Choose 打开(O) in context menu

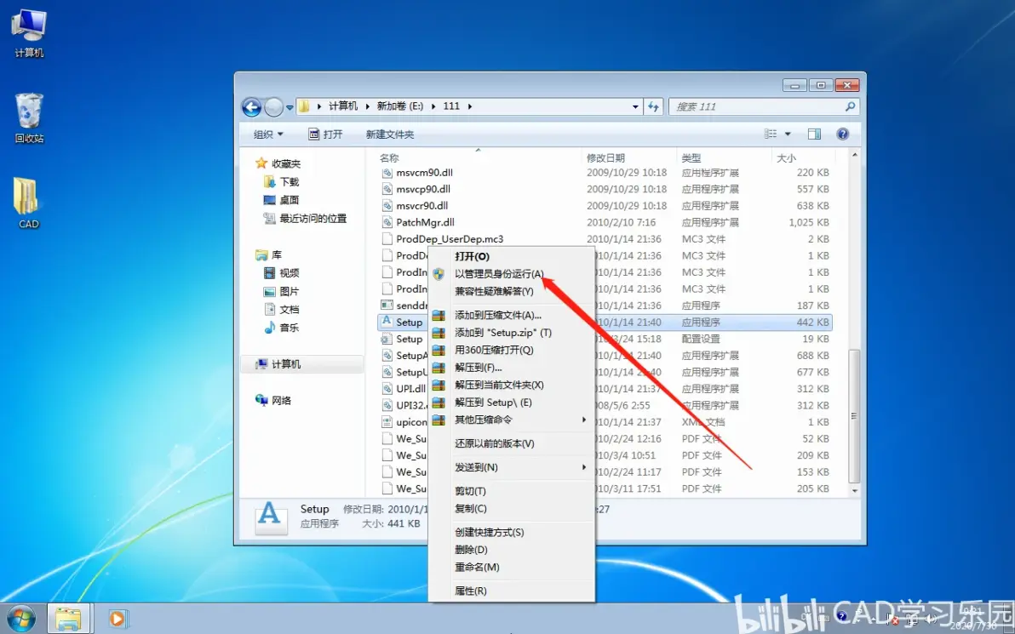(512, 257)
